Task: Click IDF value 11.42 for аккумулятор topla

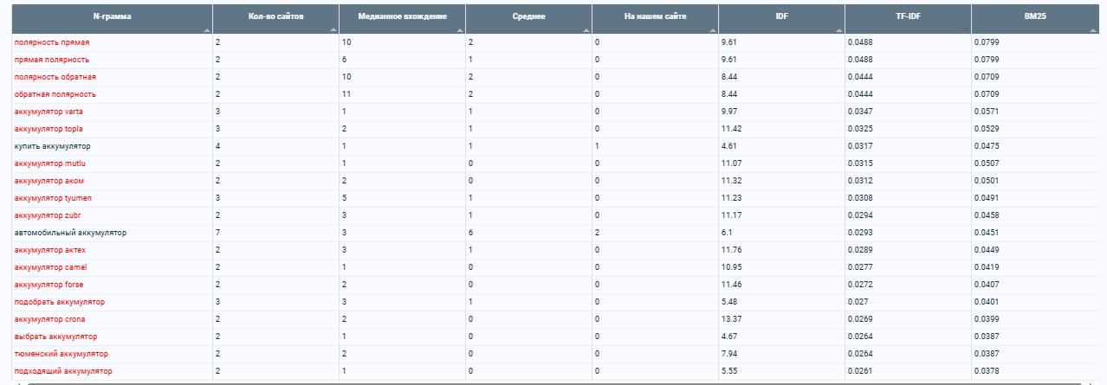Action: pos(730,129)
